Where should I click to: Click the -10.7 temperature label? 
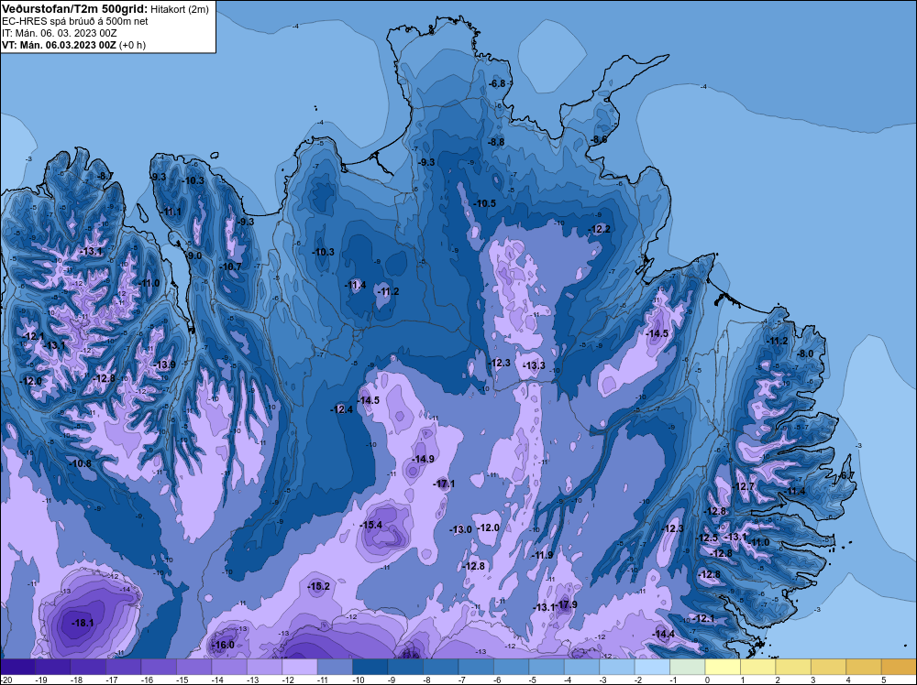[x=230, y=266]
